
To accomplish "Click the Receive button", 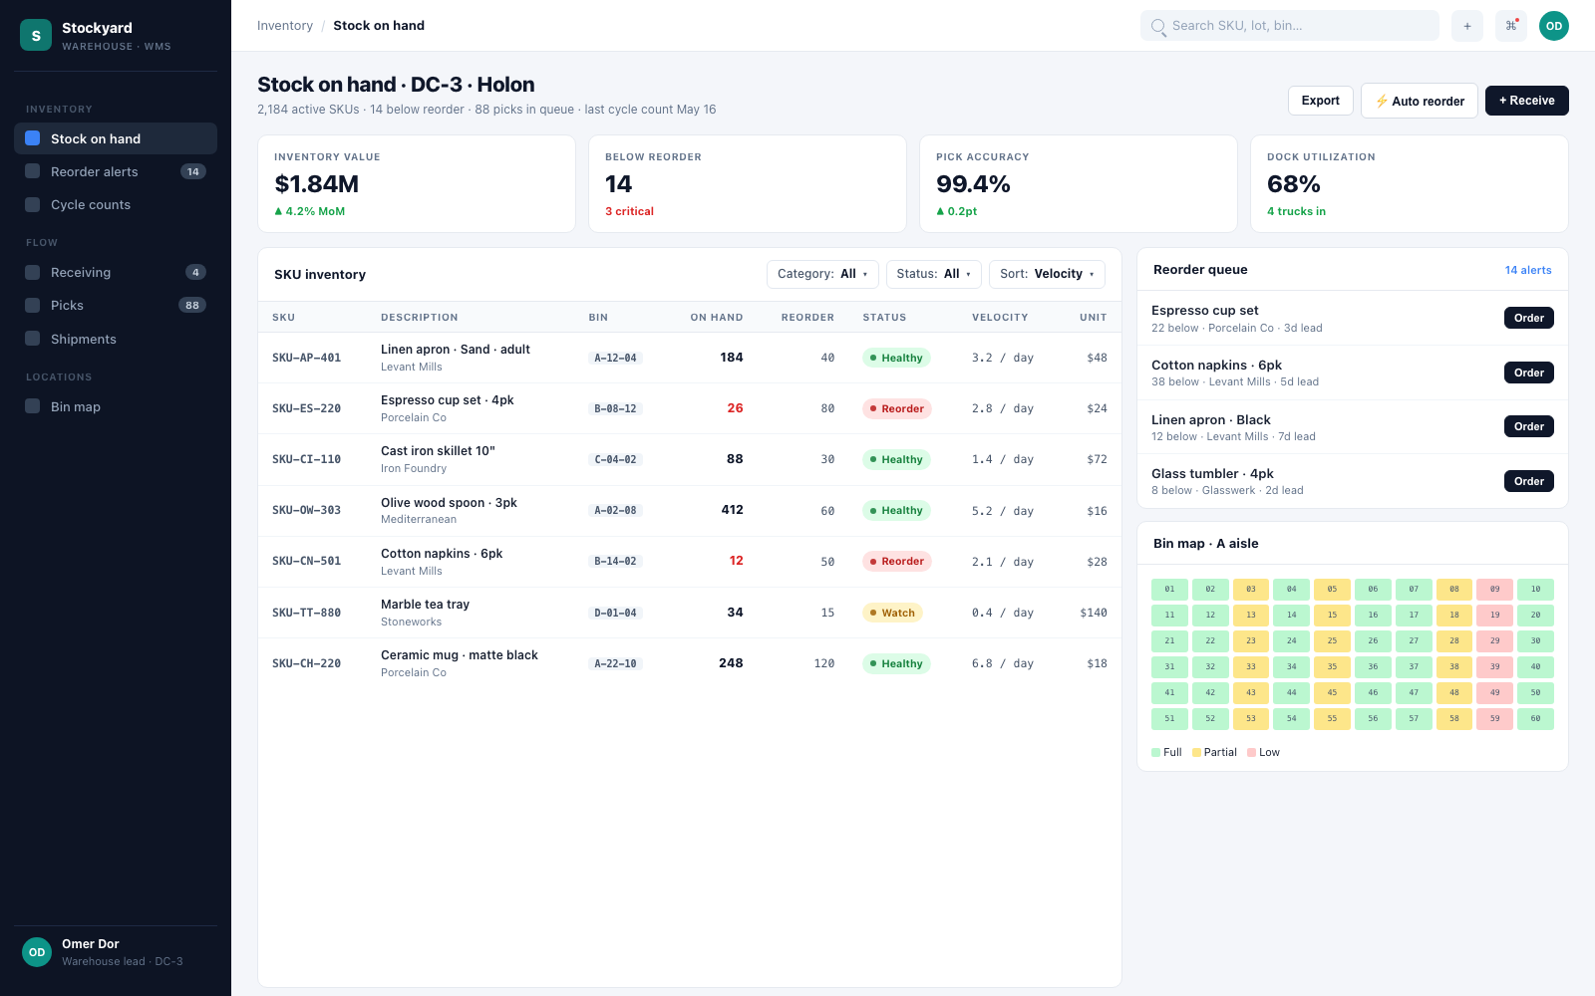I will click(1527, 101).
